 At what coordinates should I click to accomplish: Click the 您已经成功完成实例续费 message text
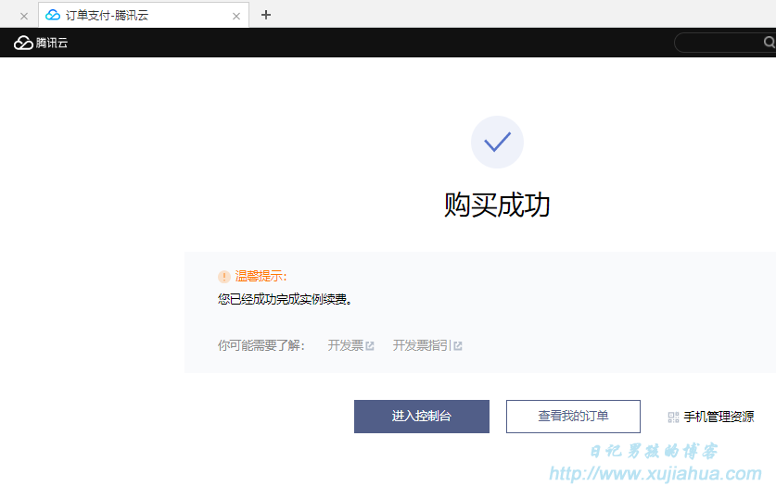pyautogui.click(x=285, y=299)
